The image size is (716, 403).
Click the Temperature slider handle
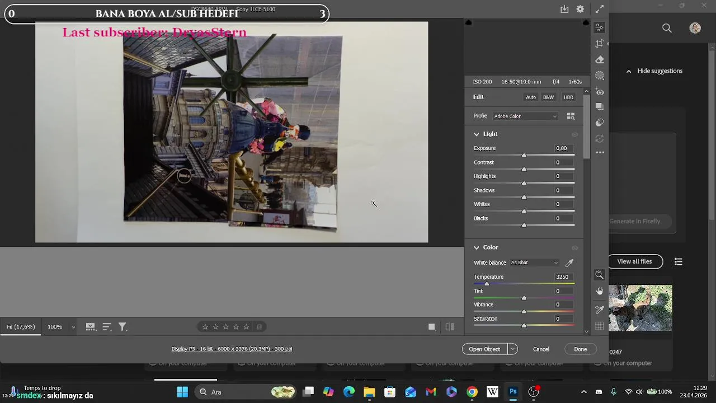pos(487,284)
